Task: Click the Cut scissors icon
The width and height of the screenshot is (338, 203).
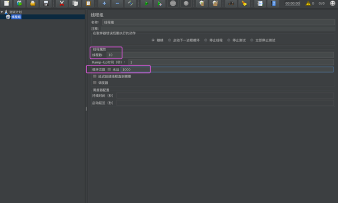Action: tap(62, 3)
